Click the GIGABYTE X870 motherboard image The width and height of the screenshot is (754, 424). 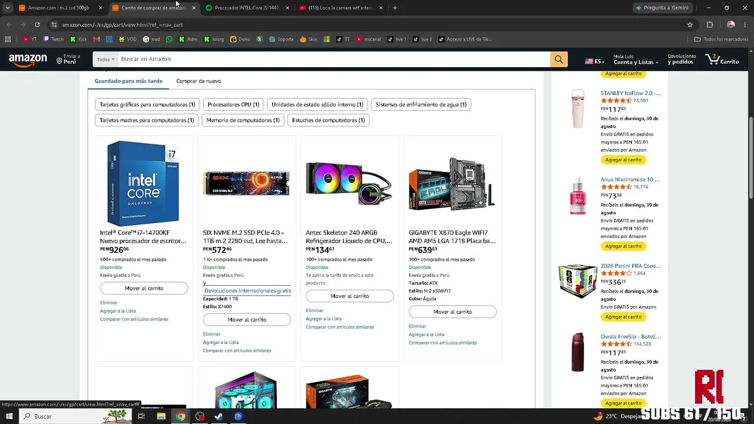click(452, 184)
